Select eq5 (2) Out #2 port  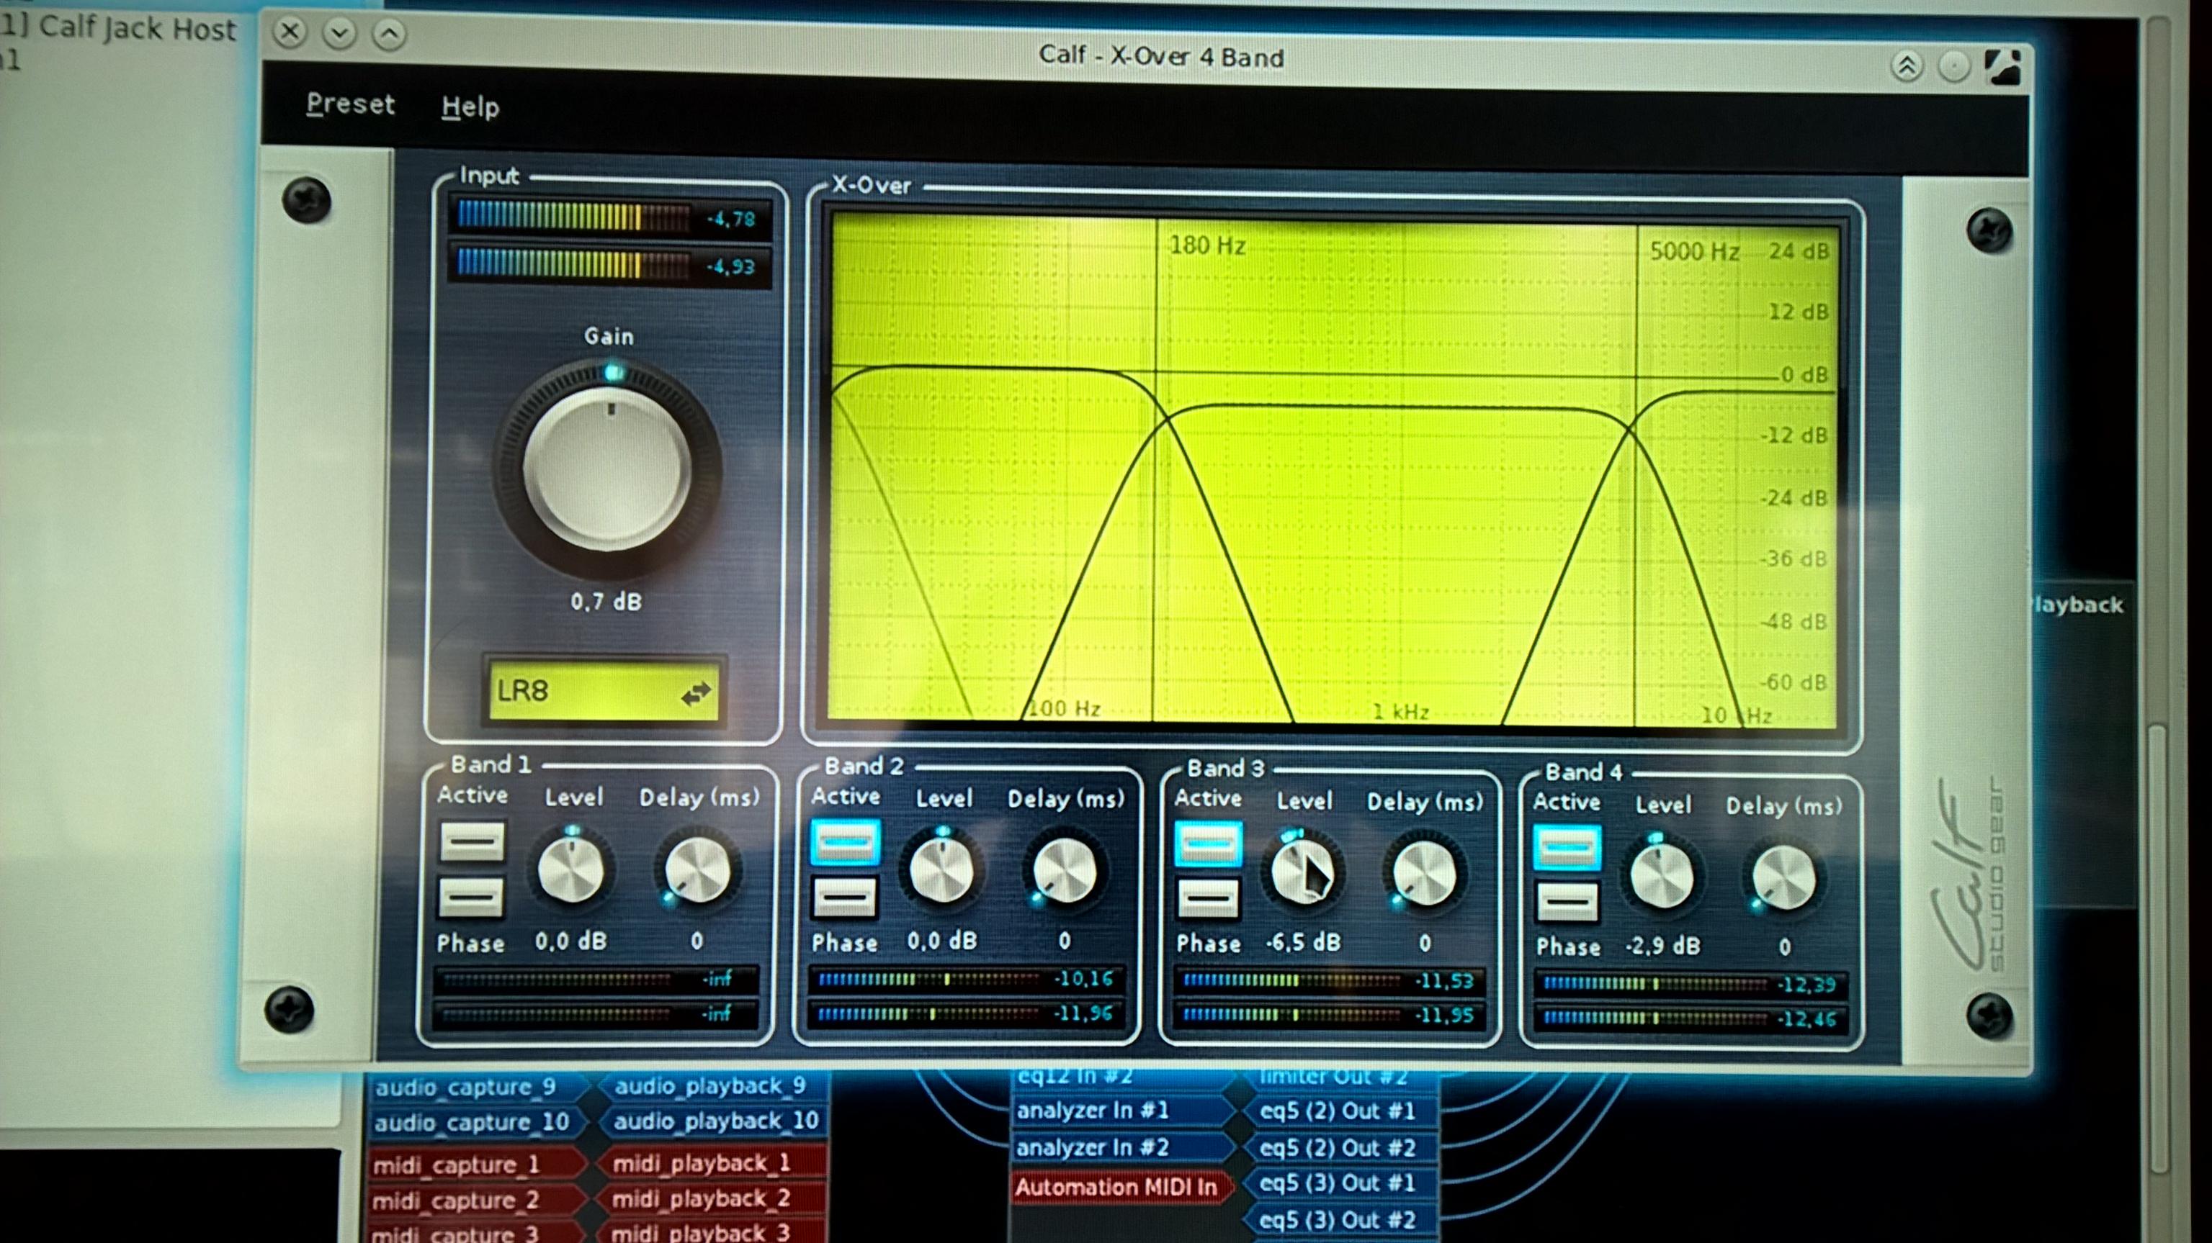click(x=1340, y=1149)
